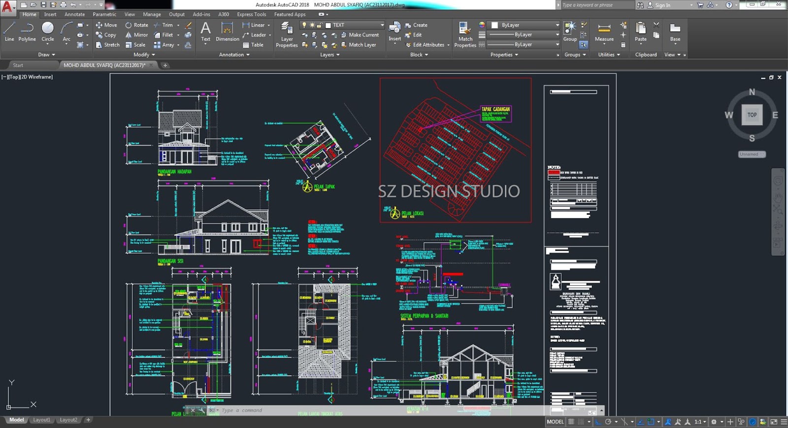Open the Start file tab
Screen dimensions: 788x428
[18, 65]
